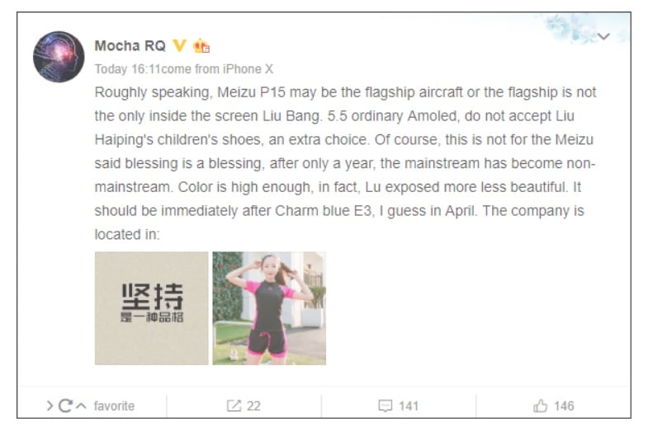Screen dimensions: 648x436
Task: Click the repost share icon
Action: tap(234, 406)
